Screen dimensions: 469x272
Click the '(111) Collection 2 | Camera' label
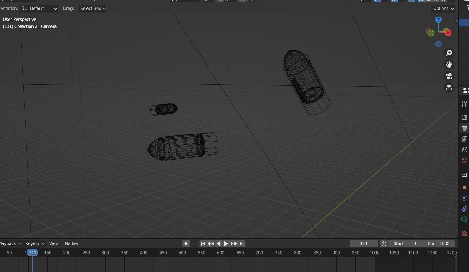pyautogui.click(x=30, y=26)
